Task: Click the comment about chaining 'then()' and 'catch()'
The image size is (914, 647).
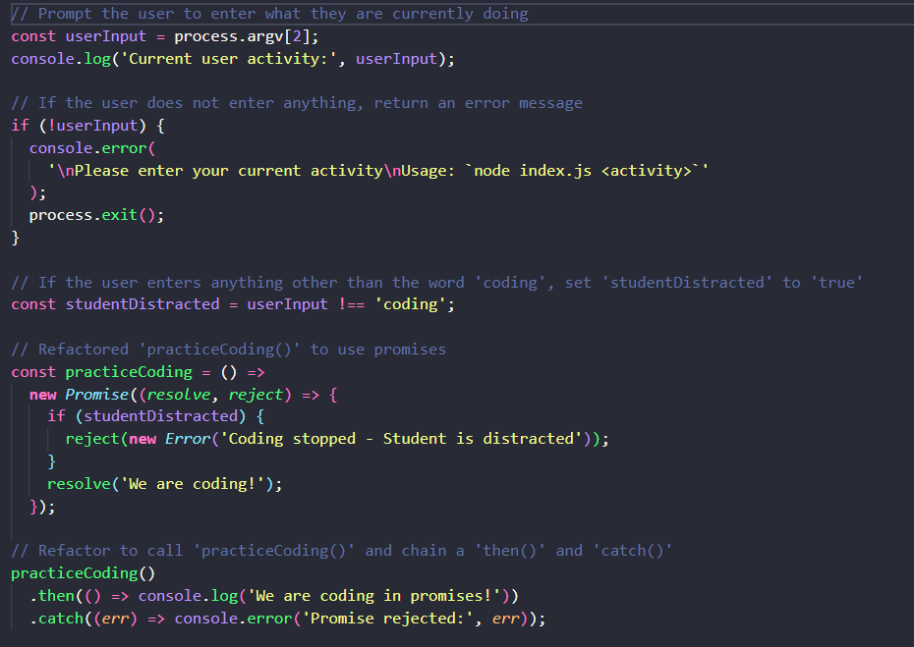Action: click(342, 551)
